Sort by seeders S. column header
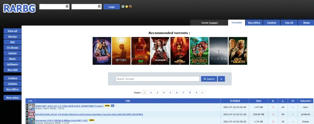The height and width of the screenshot is (124, 314). [x=273, y=101]
